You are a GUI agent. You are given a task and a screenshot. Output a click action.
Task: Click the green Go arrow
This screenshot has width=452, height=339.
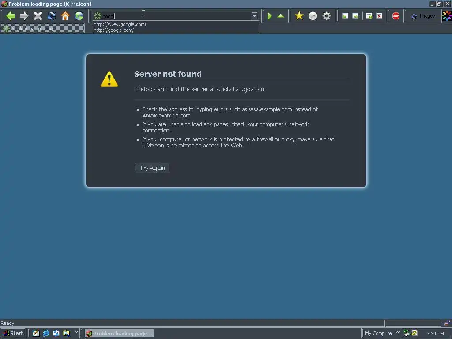pos(270,16)
